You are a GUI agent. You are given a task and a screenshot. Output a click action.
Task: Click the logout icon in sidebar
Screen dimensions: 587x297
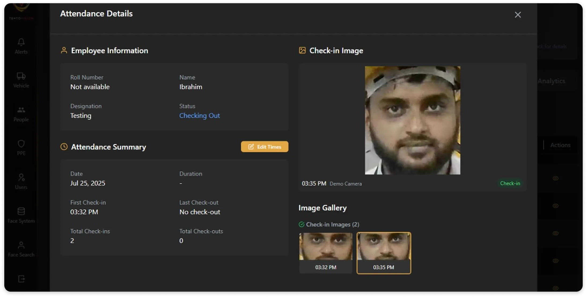[21, 279]
